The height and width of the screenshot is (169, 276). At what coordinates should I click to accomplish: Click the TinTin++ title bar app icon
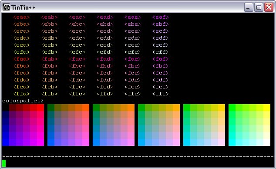[6, 7]
